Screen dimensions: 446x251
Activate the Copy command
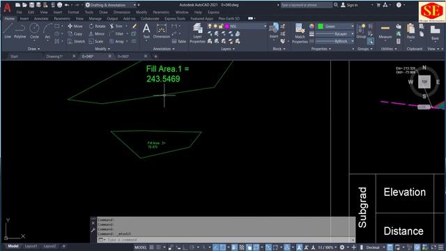click(x=75, y=33)
